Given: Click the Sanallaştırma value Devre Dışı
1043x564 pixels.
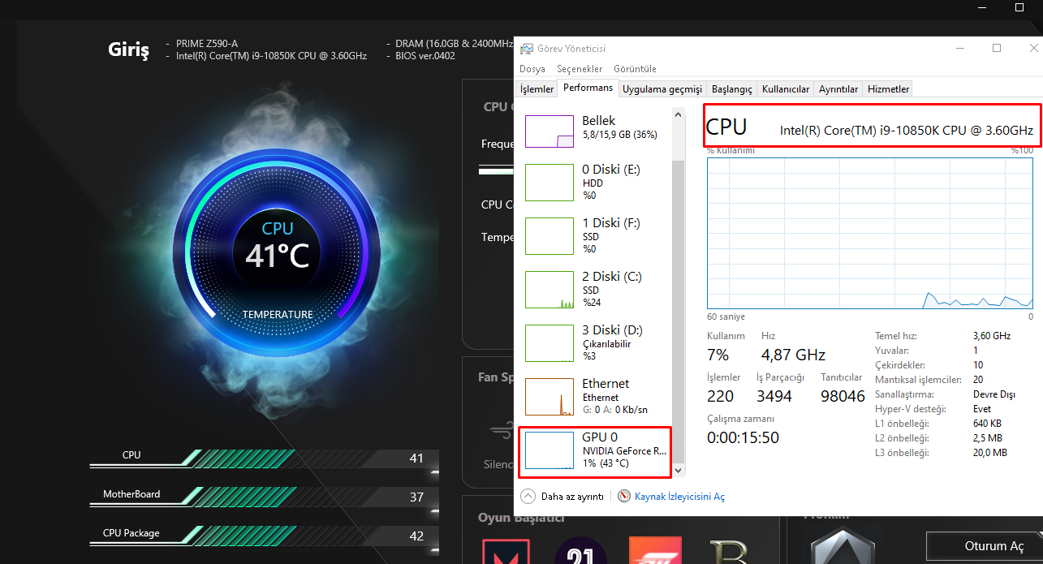Looking at the screenshot, I should coord(994,394).
